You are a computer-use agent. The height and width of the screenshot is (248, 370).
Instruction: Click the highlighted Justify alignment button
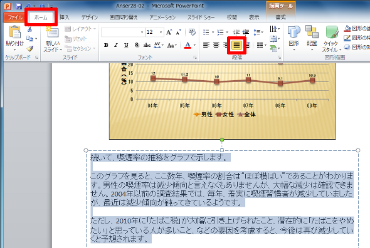(236, 45)
